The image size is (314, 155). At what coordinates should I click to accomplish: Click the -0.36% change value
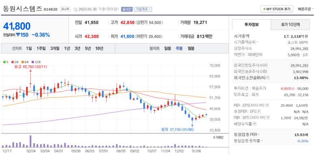coord(41,35)
